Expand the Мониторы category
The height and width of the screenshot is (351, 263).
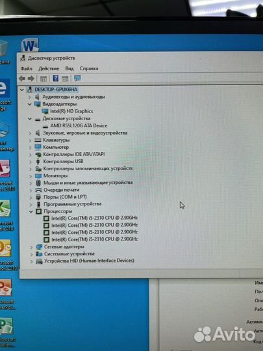coord(31,176)
